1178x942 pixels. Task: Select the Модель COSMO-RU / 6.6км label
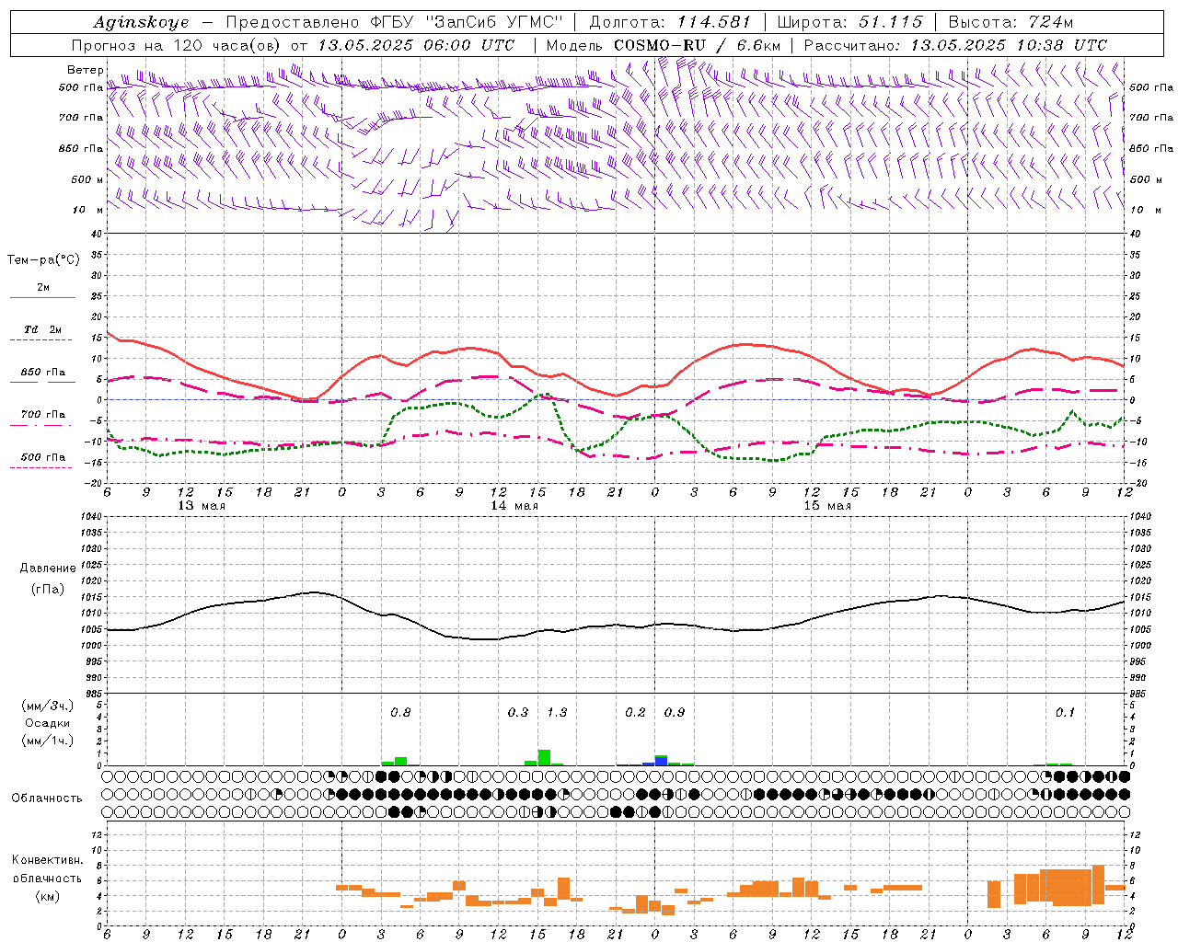[x=663, y=45]
